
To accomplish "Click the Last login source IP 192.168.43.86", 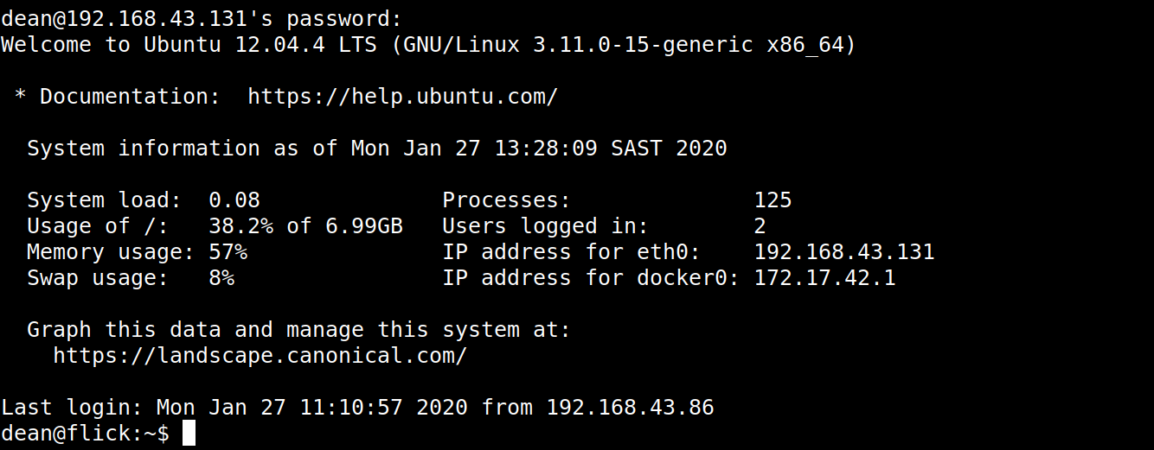I will (x=630, y=408).
